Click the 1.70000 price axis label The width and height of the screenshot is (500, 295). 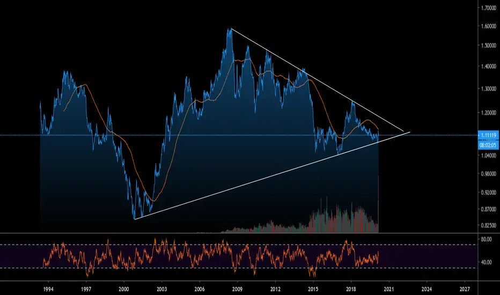tap(489, 8)
